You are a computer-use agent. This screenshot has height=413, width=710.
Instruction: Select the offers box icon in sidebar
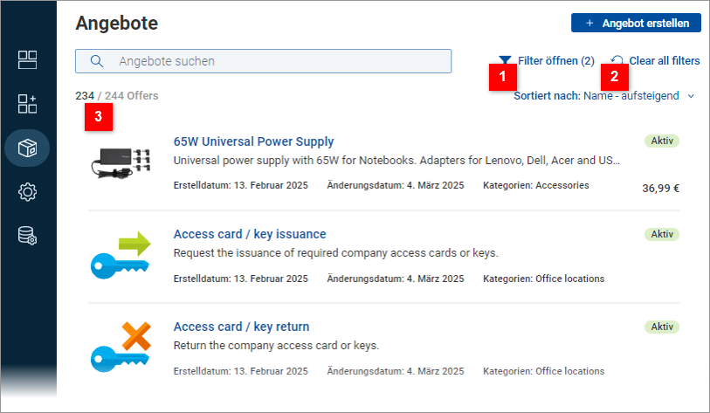28,148
